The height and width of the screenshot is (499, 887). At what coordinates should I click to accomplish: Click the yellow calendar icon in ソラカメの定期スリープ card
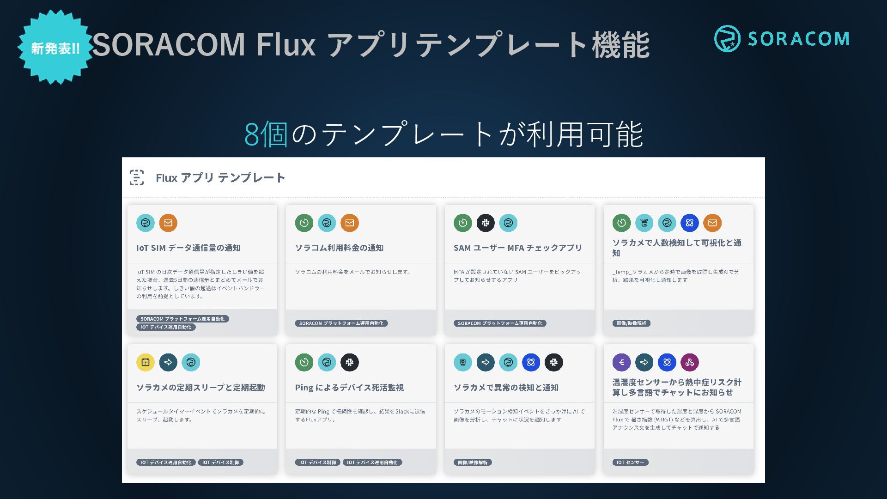tap(145, 362)
